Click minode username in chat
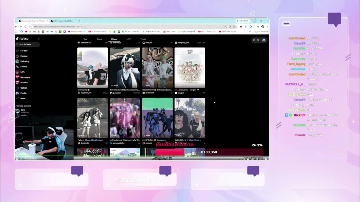Image resolution: width=360 pixels, height=202 pixels. pos(300,135)
